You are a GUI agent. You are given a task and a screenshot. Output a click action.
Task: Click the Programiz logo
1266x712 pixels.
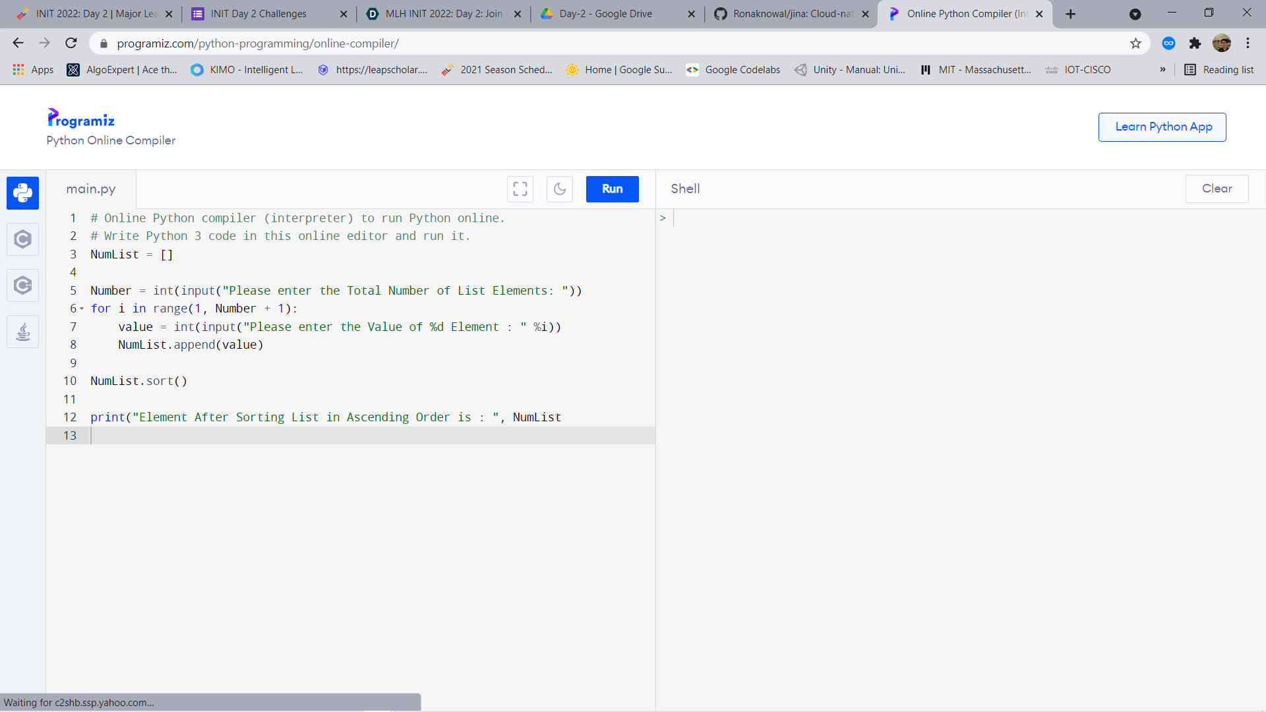point(81,119)
